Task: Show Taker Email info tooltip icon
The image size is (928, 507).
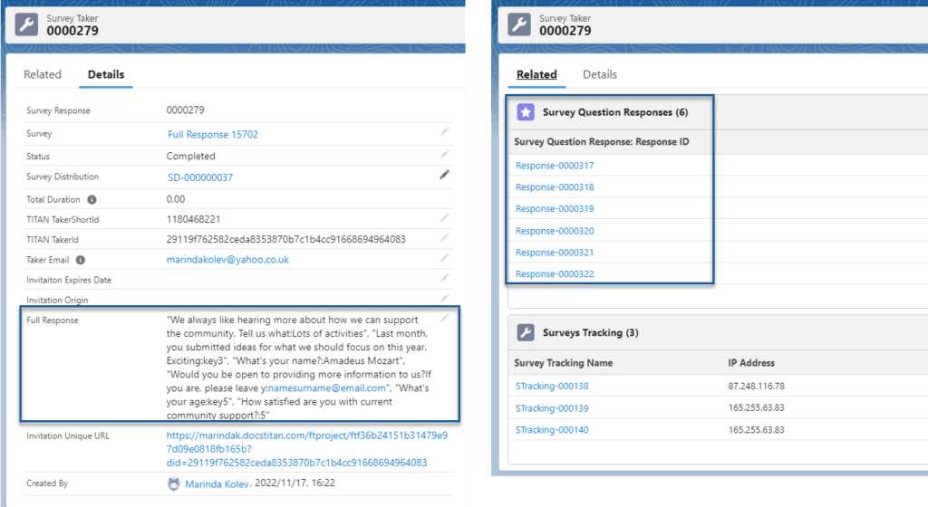Action: [81, 260]
